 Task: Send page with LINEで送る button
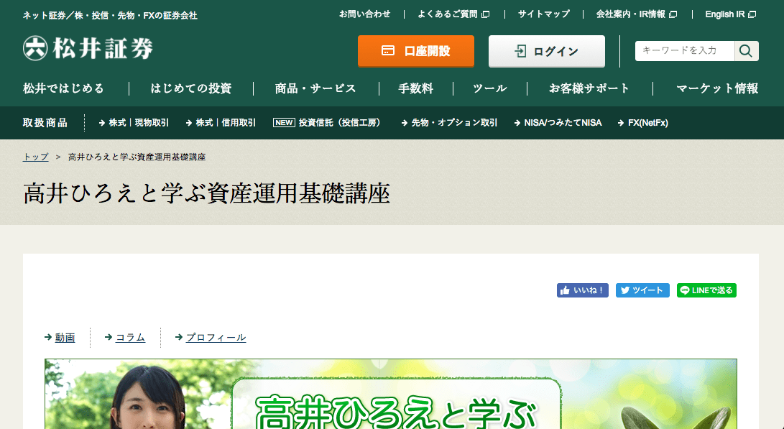click(706, 290)
